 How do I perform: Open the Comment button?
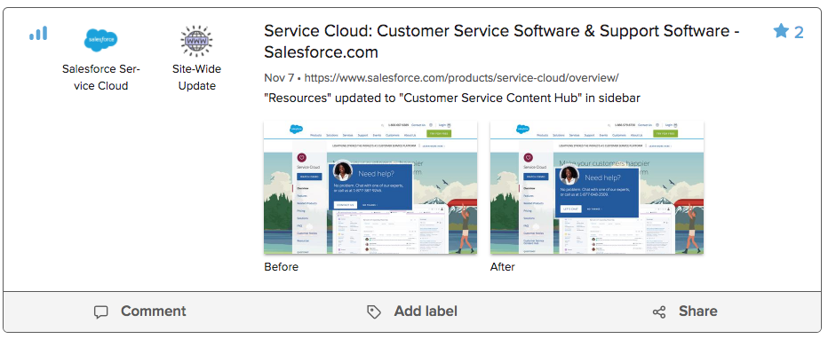pyautogui.click(x=140, y=311)
